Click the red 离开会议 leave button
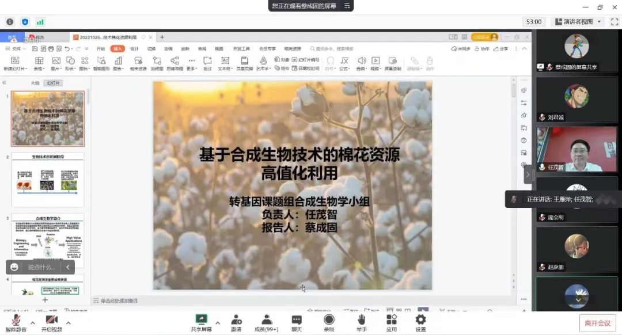 597,323
